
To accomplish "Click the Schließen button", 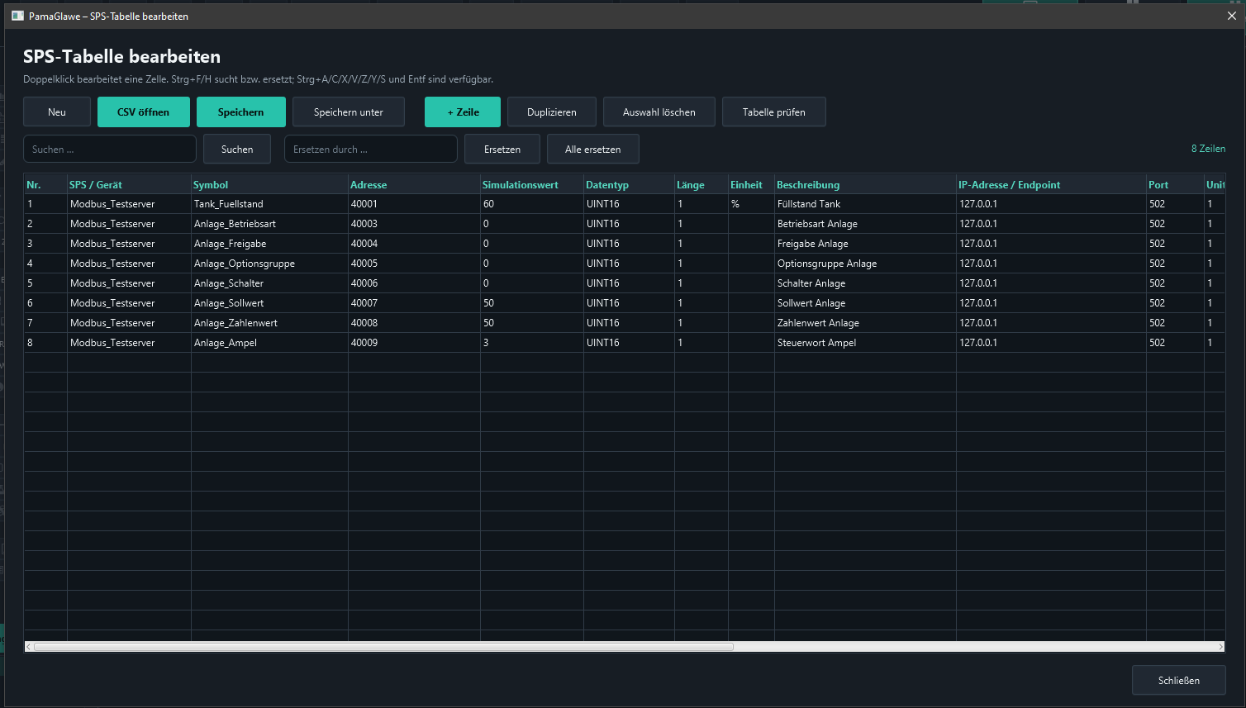I will (x=1179, y=681).
